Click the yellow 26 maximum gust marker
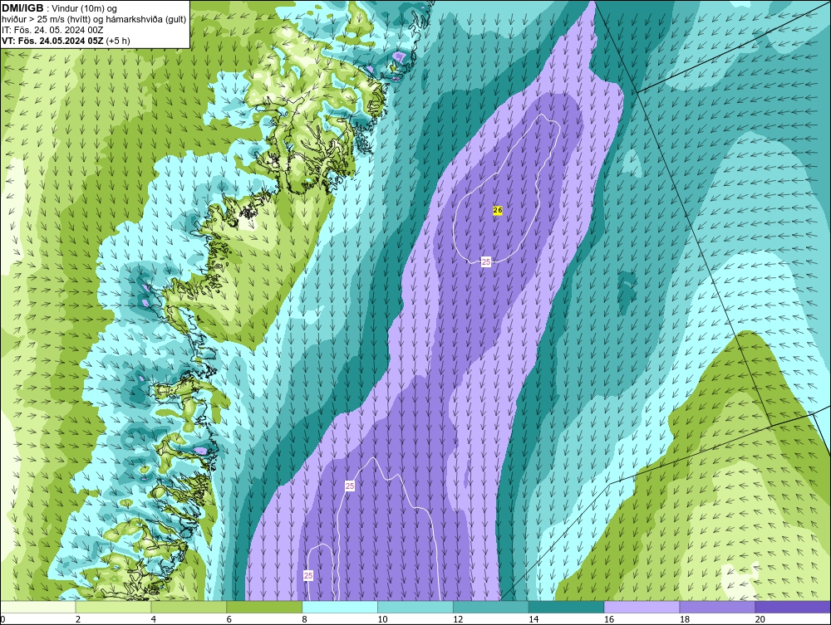 497,210
